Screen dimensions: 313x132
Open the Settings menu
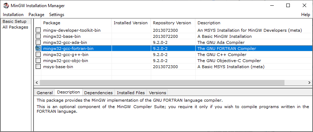click(57, 15)
